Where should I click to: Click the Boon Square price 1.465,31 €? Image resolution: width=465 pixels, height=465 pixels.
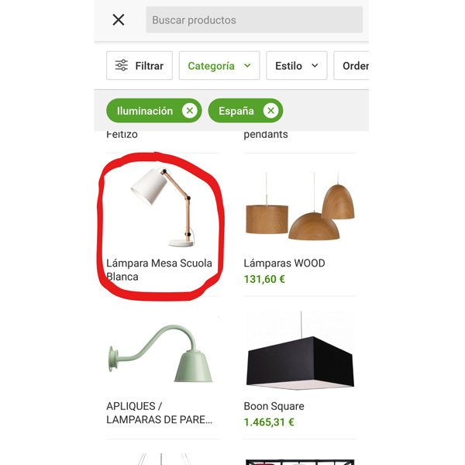pos(269,422)
